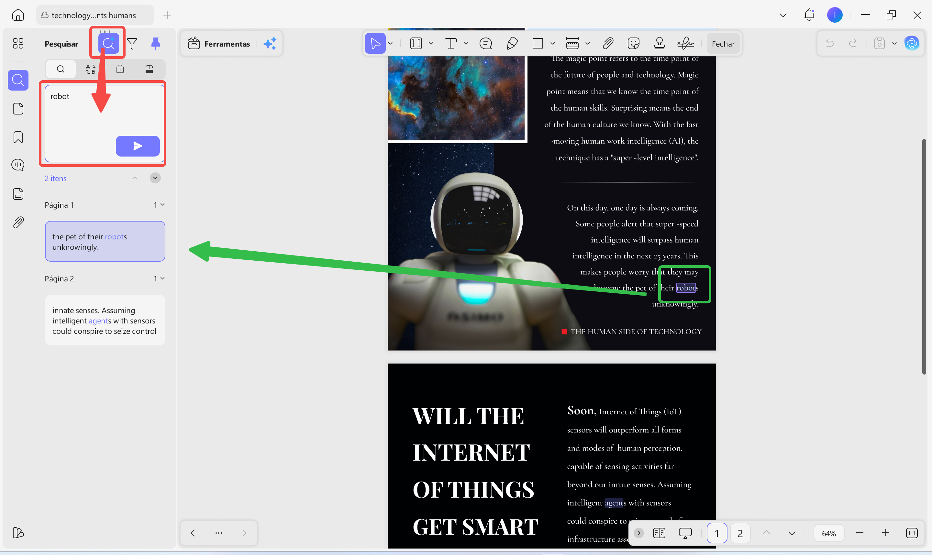Select the pencil drawing tool

(x=512, y=44)
